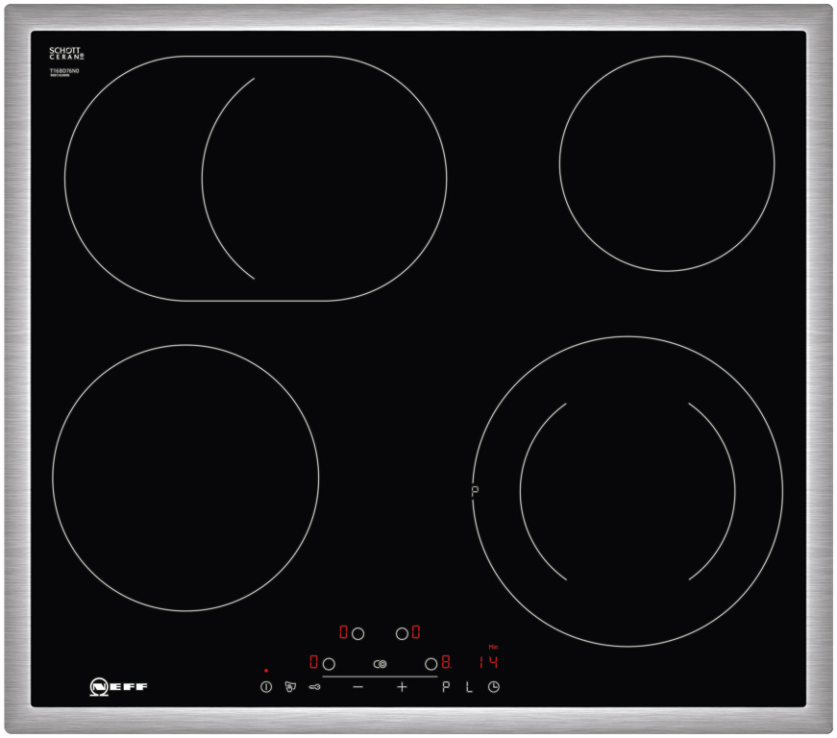
Task: Activate the key-shaped child lock icon
Action: 314,687
